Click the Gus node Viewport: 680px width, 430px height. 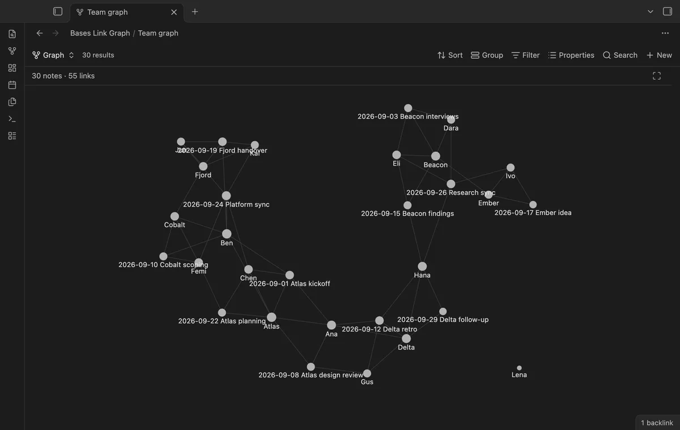pos(367,373)
